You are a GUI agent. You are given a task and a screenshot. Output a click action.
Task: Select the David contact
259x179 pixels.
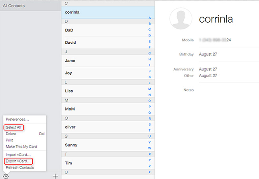tap(108, 43)
